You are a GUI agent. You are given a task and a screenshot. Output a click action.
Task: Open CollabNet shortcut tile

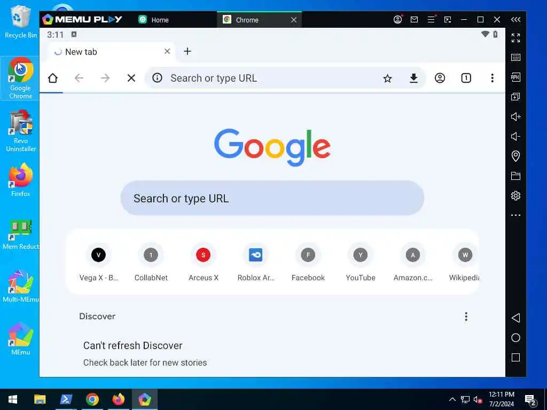pos(151,262)
